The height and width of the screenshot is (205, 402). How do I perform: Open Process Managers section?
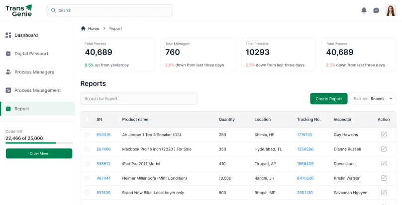coord(34,72)
